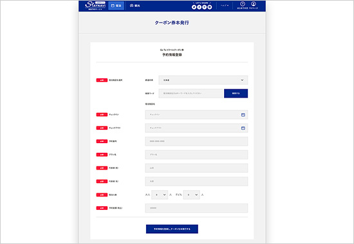
Task: Click the representative given name field
Action: click(196, 181)
